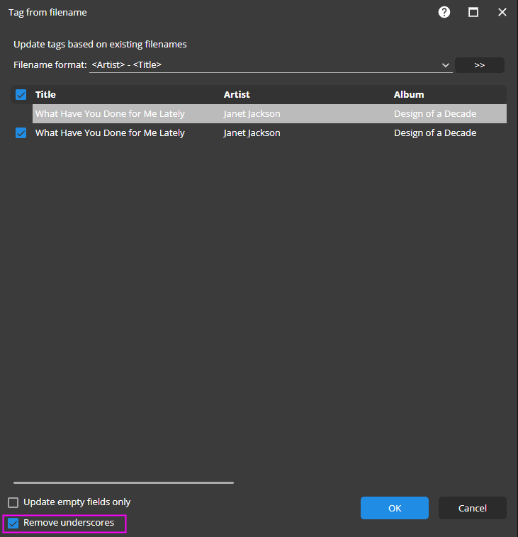Disable Remove underscores option

(x=13, y=524)
